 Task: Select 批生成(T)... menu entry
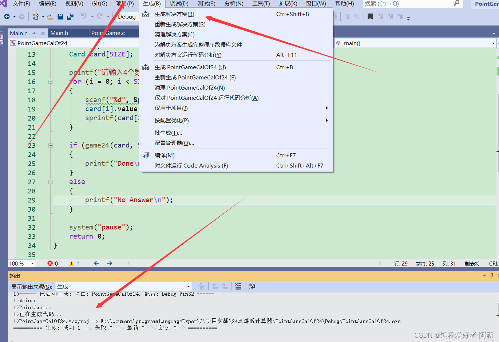point(236,133)
